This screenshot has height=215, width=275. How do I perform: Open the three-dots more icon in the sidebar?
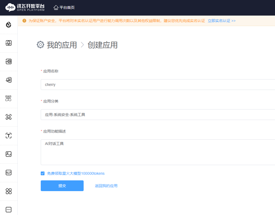(x=9, y=210)
